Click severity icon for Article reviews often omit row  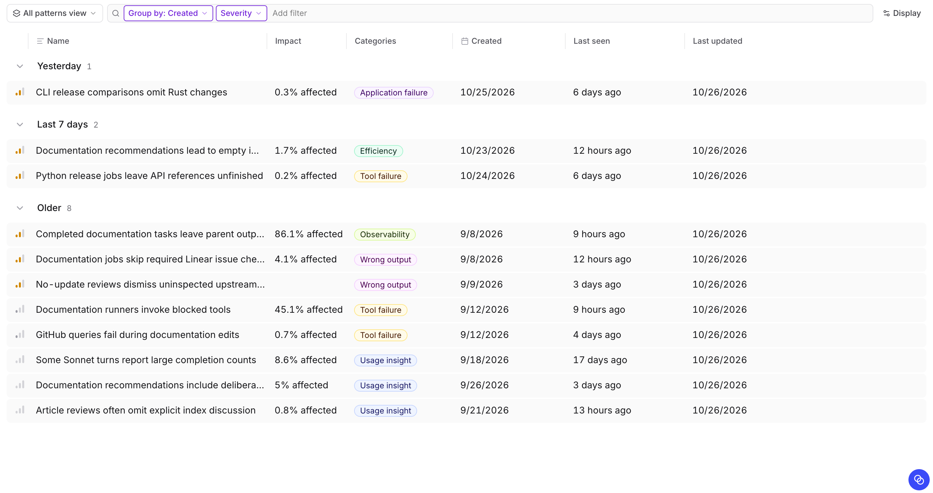[20, 410]
